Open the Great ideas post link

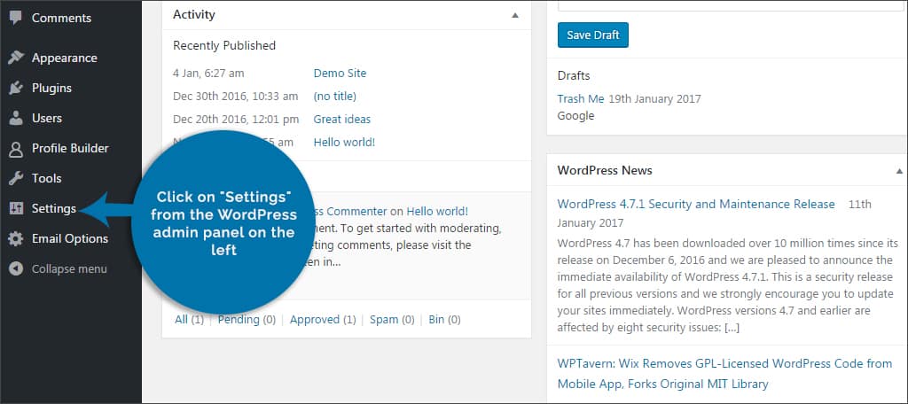[x=341, y=120]
